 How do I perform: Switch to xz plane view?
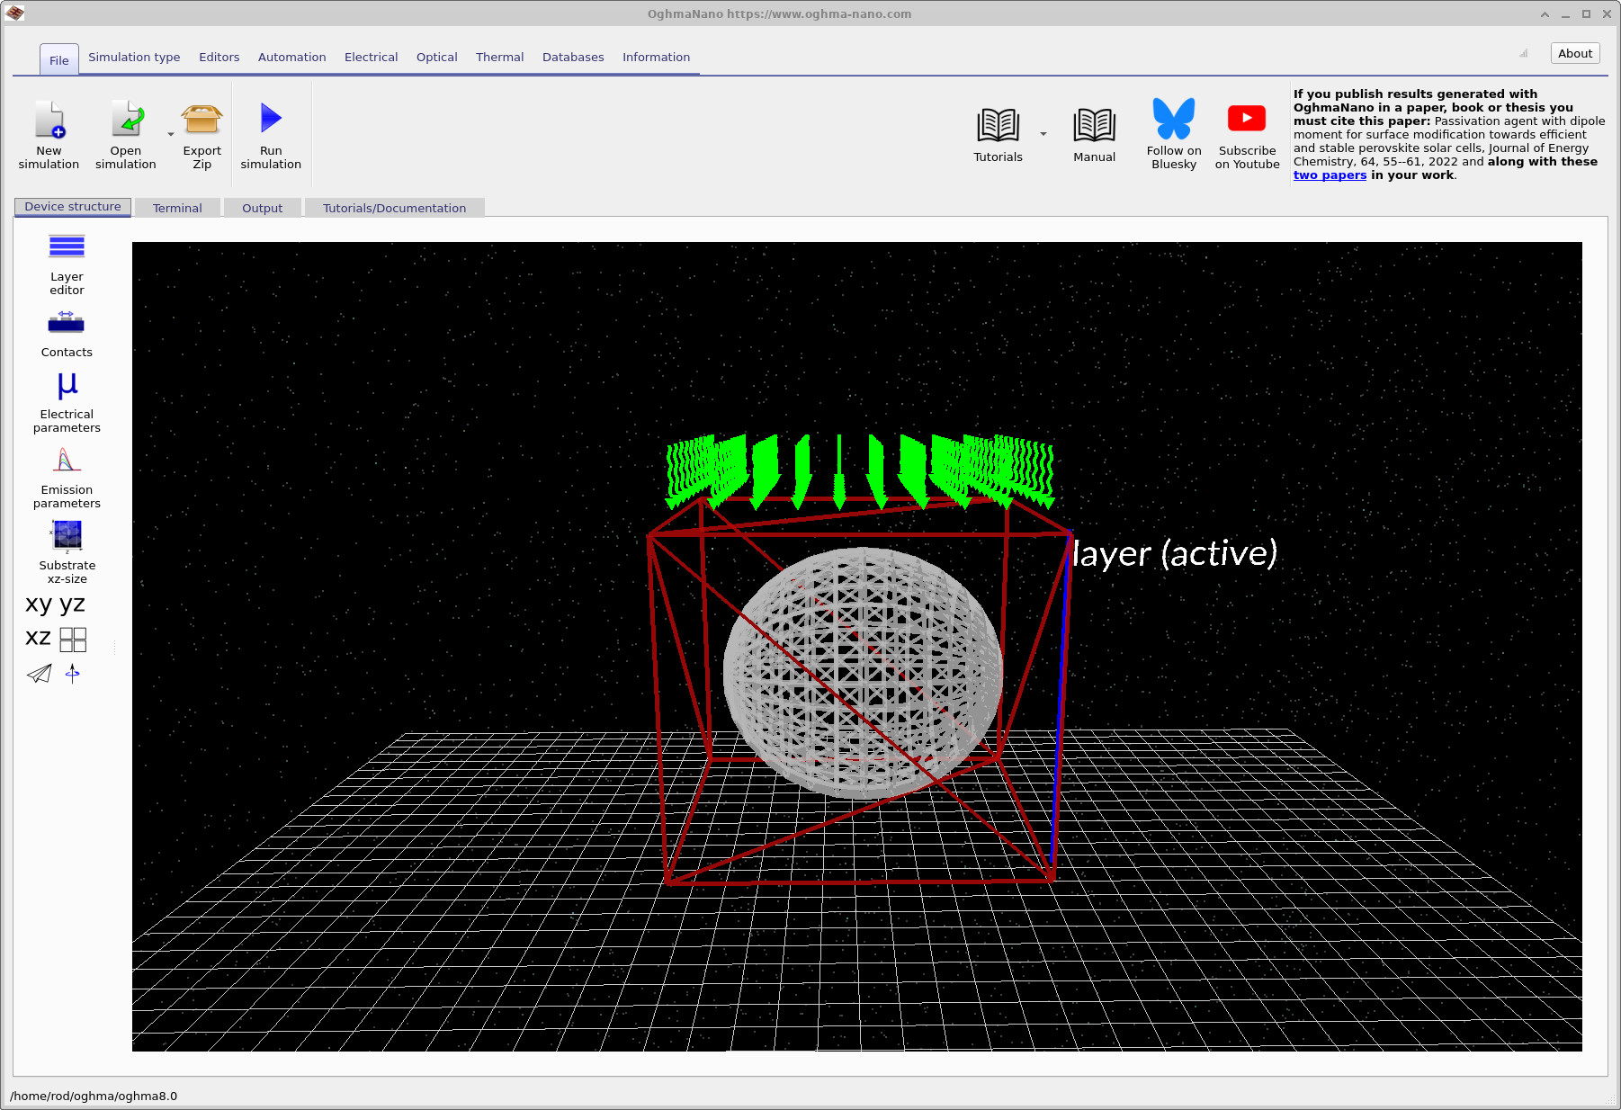pyautogui.click(x=38, y=639)
